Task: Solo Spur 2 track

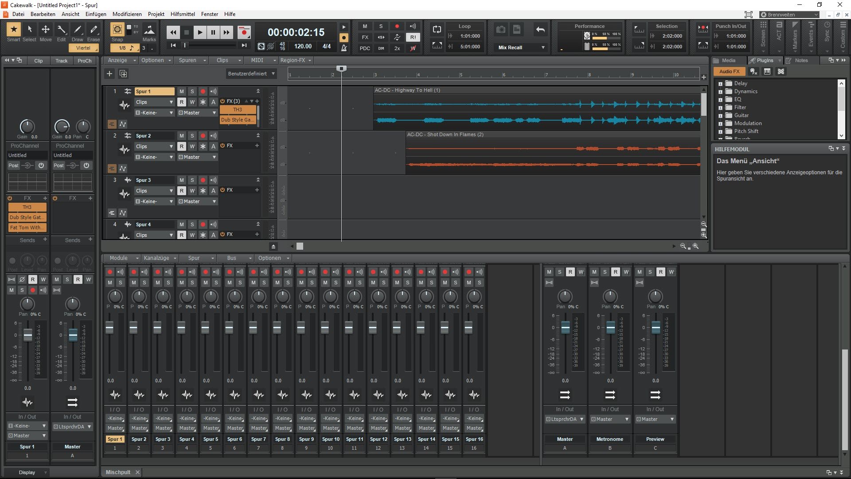Action: click(x=192, y=136)
